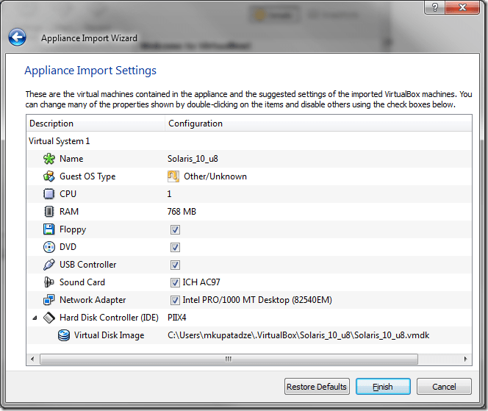Click the DVD label
The width and height of the screenshot is (488, 411).
[x=68, y=247]
